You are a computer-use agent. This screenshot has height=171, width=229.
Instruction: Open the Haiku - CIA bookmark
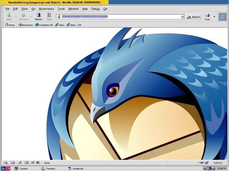click(74, 25)
